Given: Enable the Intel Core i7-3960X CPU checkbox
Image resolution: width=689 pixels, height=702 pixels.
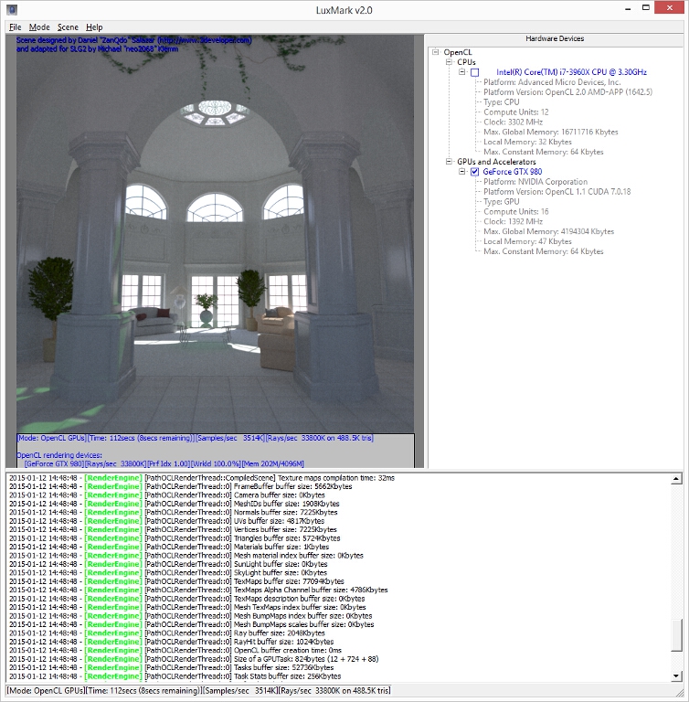Looking at the screenshot, I should (474, 72).
